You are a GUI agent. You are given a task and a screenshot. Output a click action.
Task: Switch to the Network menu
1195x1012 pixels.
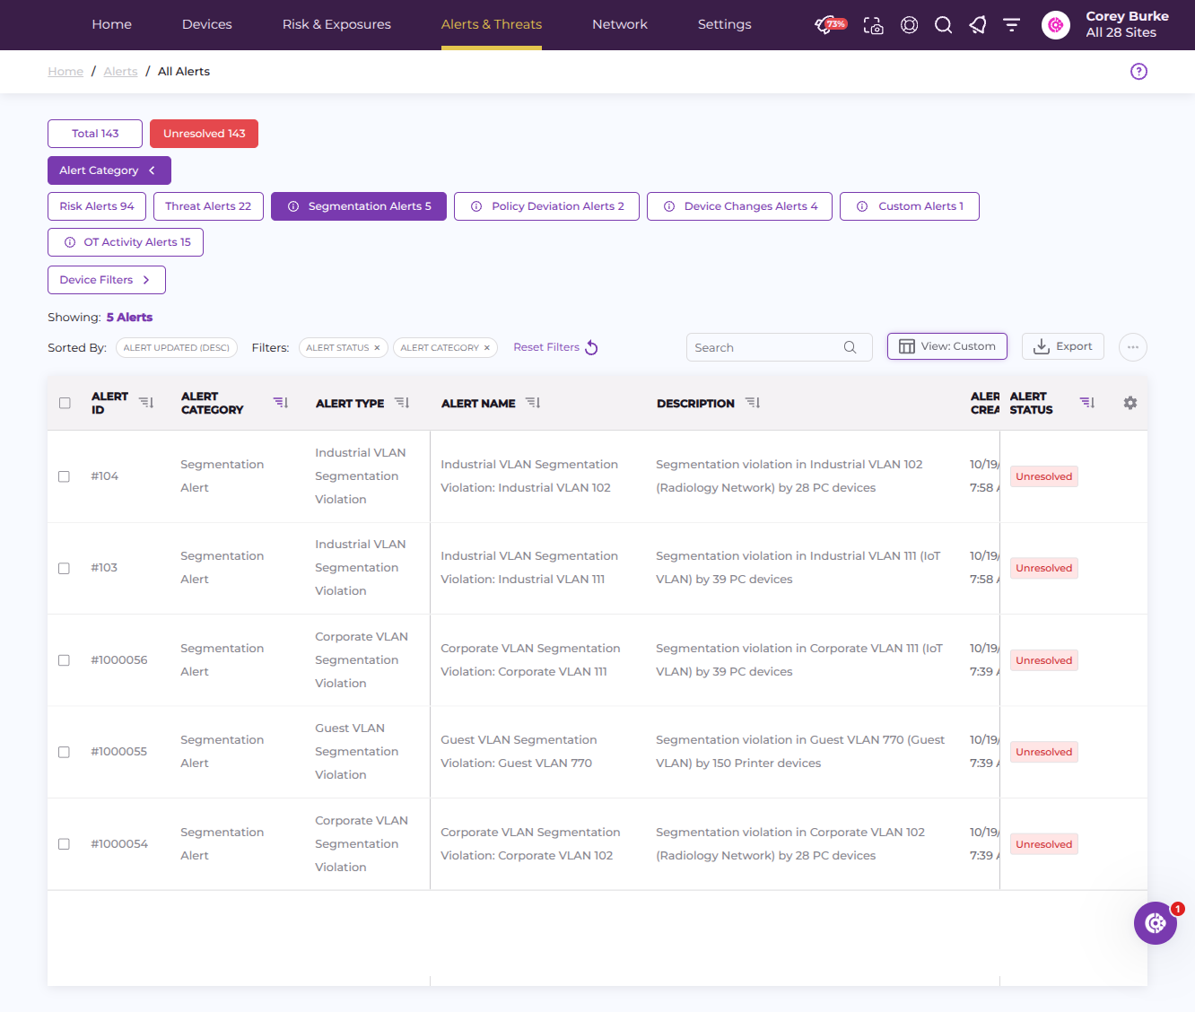tap(620, 24)
